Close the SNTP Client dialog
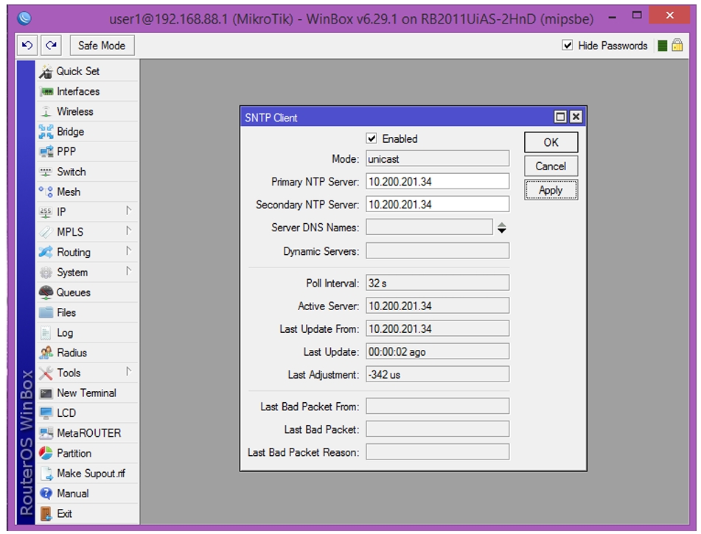701x534 pixels. click(576, 117)
